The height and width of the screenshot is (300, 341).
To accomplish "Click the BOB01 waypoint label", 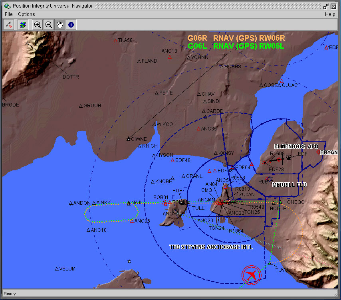I will (x=161, y=197).
